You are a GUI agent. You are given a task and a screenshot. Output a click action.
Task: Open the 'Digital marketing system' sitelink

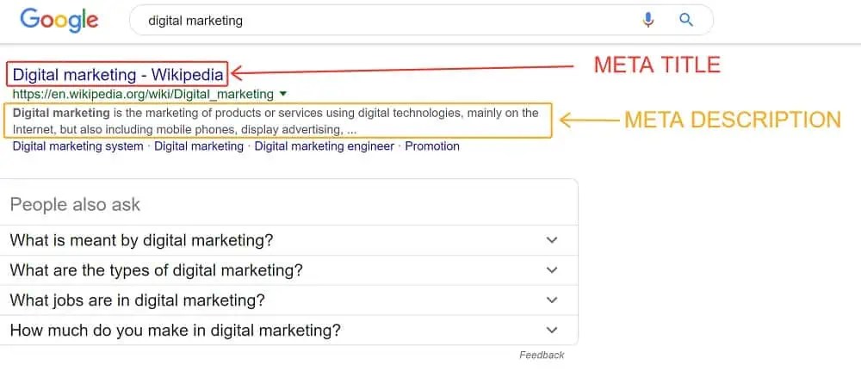(x=78, y=146)
